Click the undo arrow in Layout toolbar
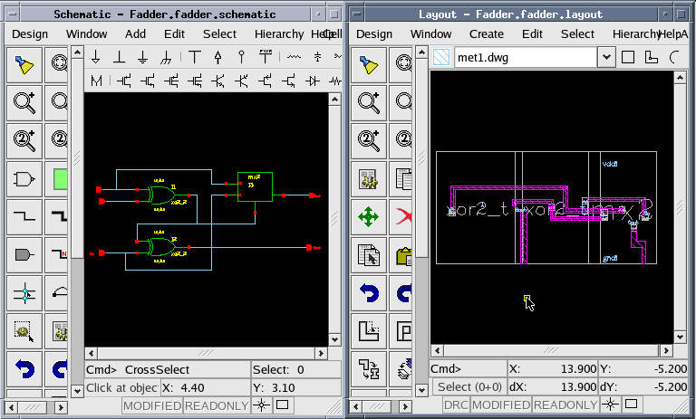This screenshot has width=696, height=419. tap(369, 293)
